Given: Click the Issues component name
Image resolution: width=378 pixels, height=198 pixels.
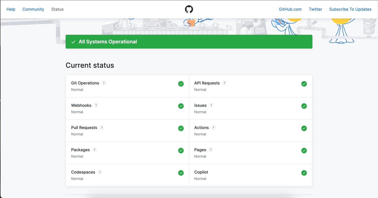Looking at the screenshot, I should (200, 105).
